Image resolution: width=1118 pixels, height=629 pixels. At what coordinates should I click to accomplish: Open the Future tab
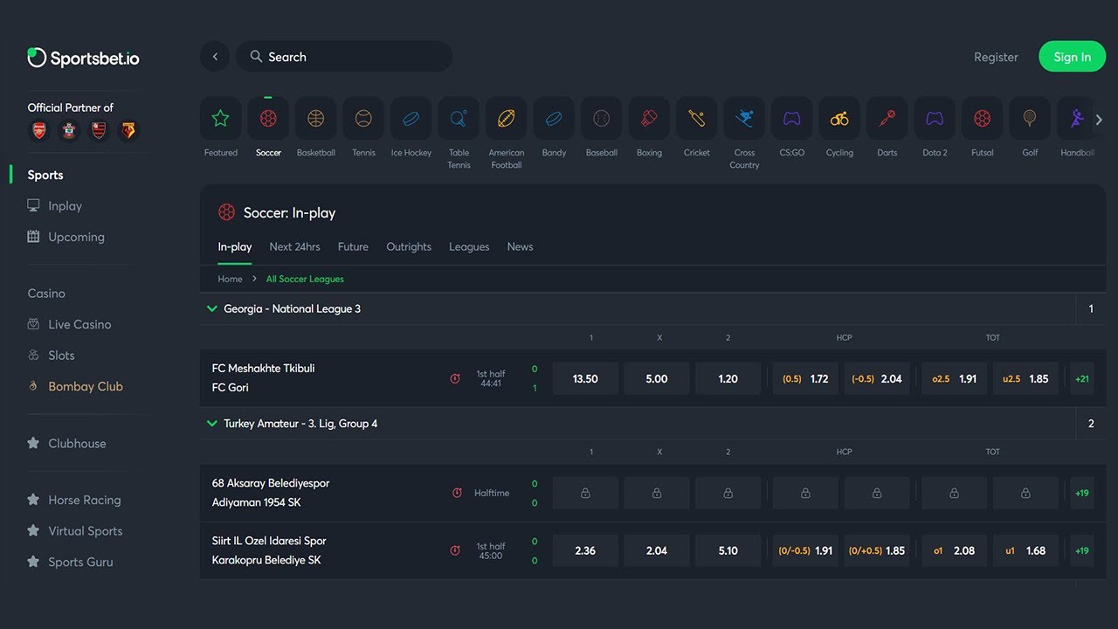(x=353, y=247)
